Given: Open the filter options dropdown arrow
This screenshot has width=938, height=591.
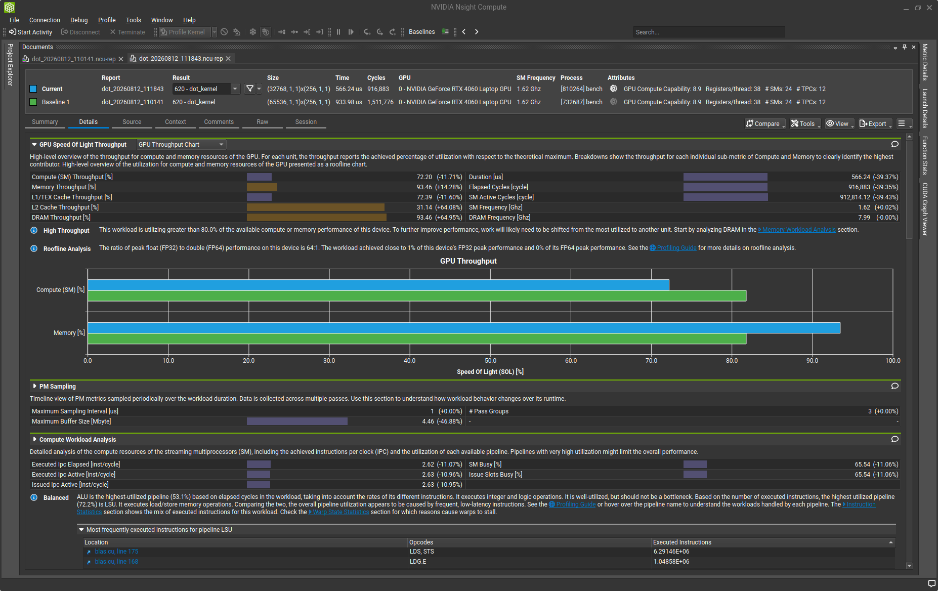Looking at the screenshot, I should [259, 89].
